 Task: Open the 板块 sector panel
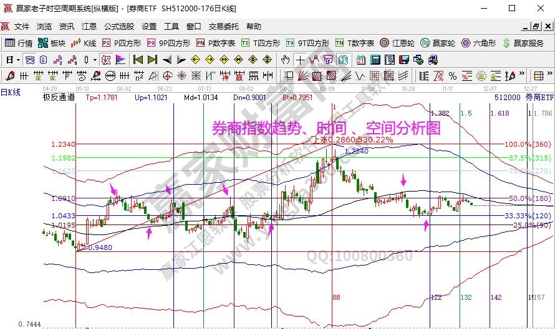click(x=52, y=43)
